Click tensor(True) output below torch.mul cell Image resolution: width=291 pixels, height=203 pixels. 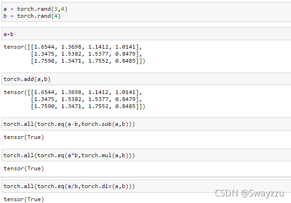point(23,168)
